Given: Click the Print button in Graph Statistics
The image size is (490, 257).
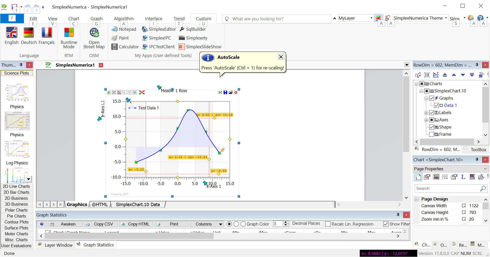Looking at the screenshot, I should coord(171,224).
